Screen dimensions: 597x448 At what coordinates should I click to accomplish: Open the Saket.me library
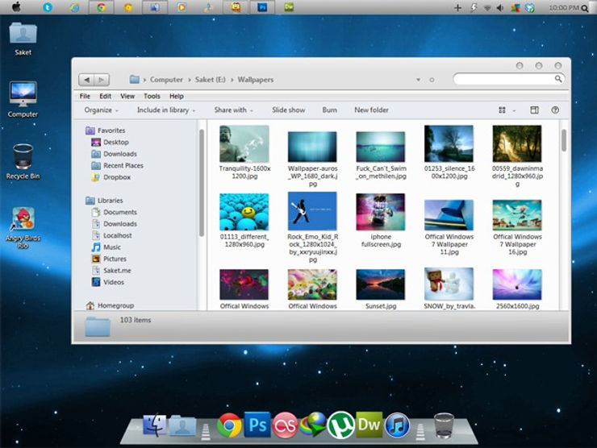point(111,271)
